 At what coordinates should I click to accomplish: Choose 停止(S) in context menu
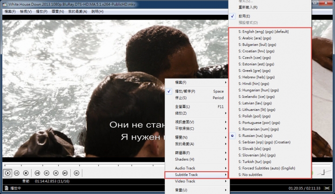pos(197,98)
